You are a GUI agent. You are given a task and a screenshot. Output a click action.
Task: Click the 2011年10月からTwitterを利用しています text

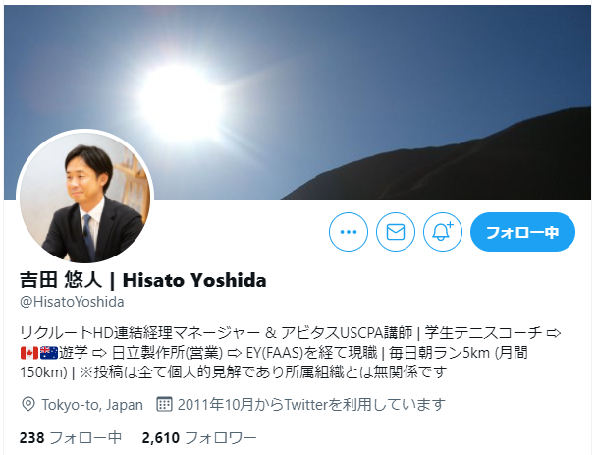(311, 405)
